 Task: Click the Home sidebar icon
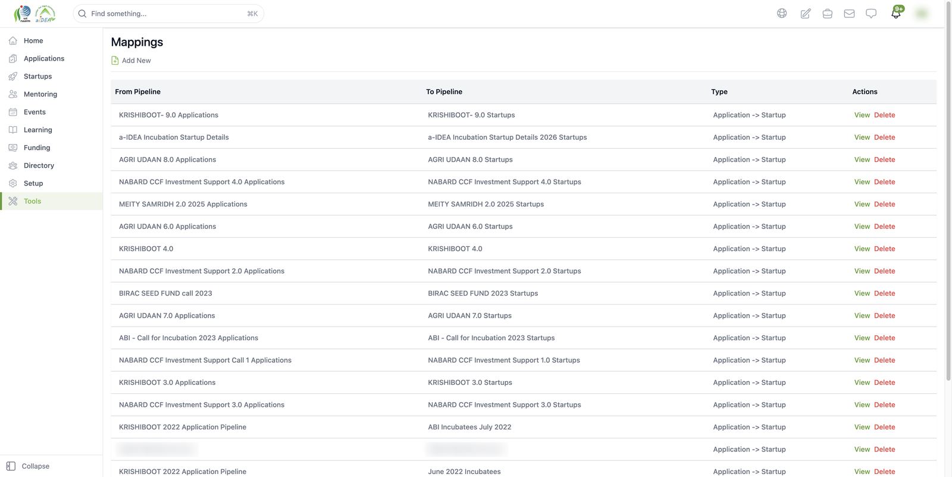[13, 40]
